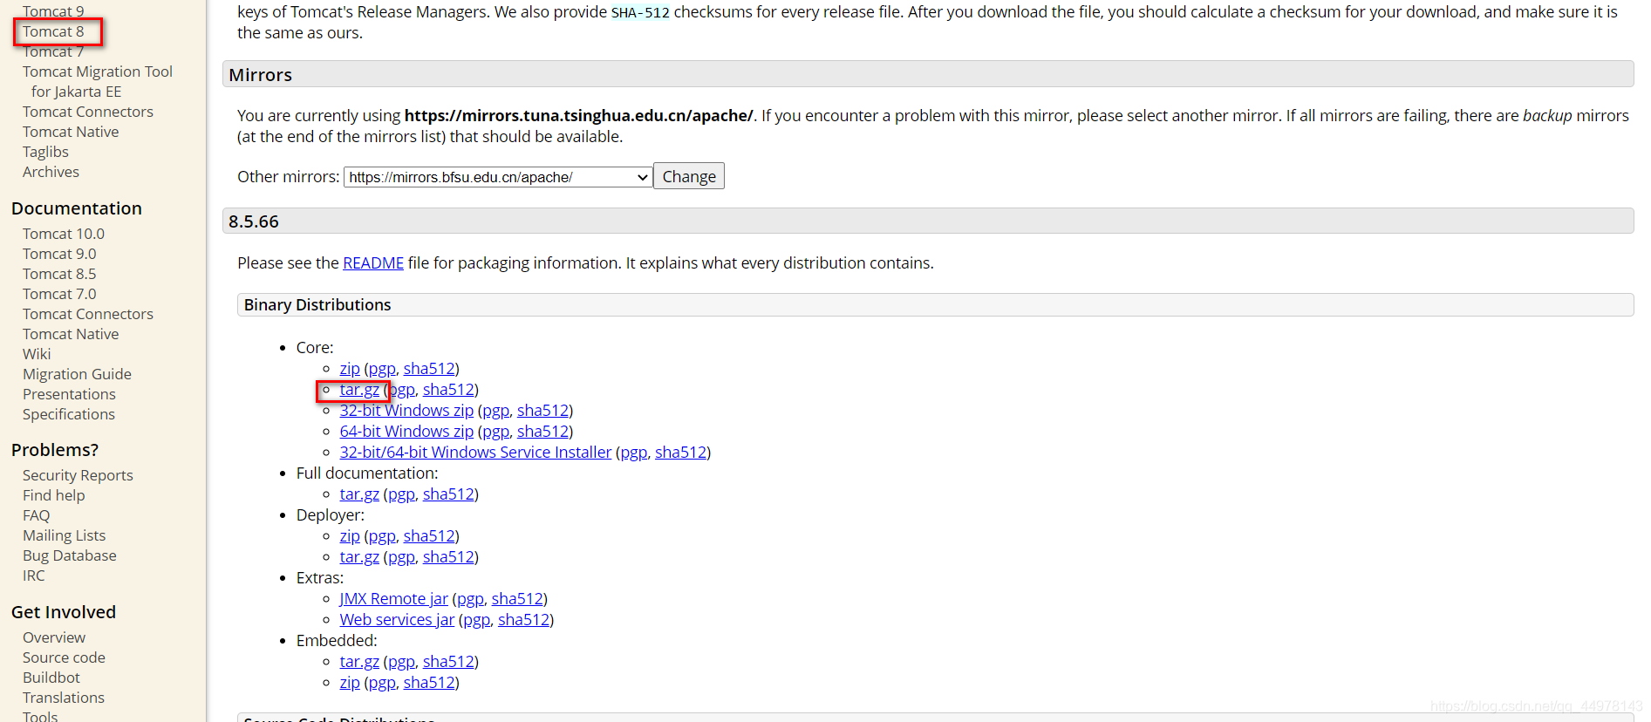Viewport: 1651px width, 722px height.
Task: Open the Find help page
Action: click(54, 495)
